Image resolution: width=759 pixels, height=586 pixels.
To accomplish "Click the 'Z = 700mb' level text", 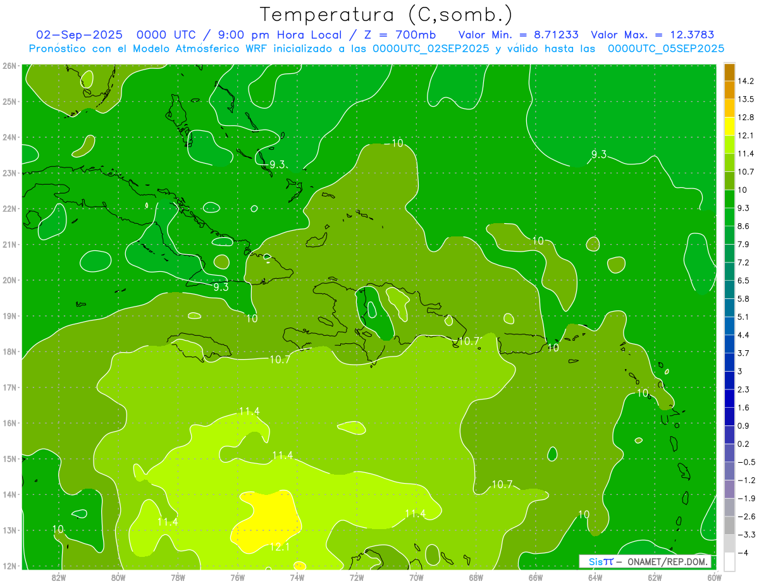I will coord(400,35).
